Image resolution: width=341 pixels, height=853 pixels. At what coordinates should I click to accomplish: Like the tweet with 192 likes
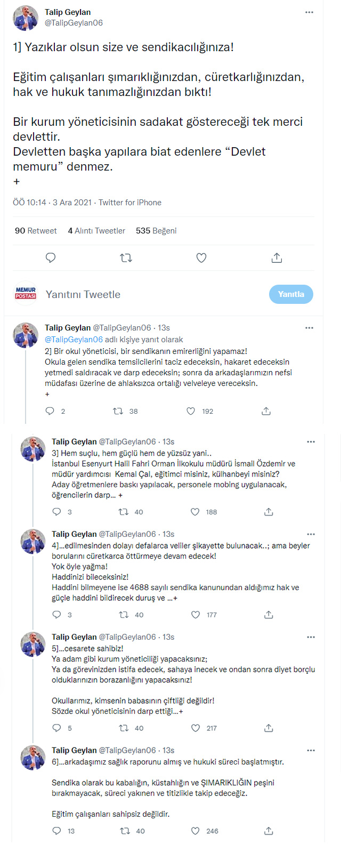coord(191,411)
